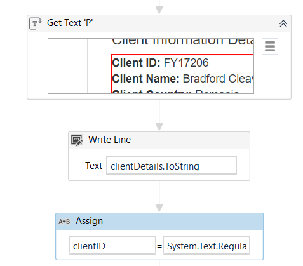Click the blank left pane of the screenshot preview
The width and height of the screenshot is (303, 266).
67,66
